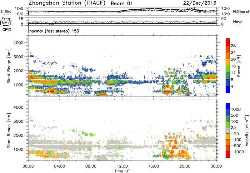Click the red top segment of Power colorbar
This screenshot has width=250, height=173.
click(228, 42)
